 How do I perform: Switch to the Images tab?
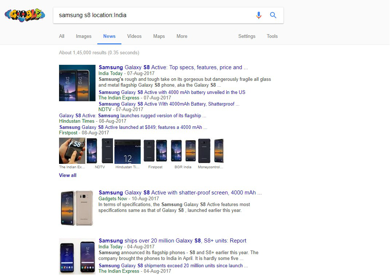pos(83,36)
